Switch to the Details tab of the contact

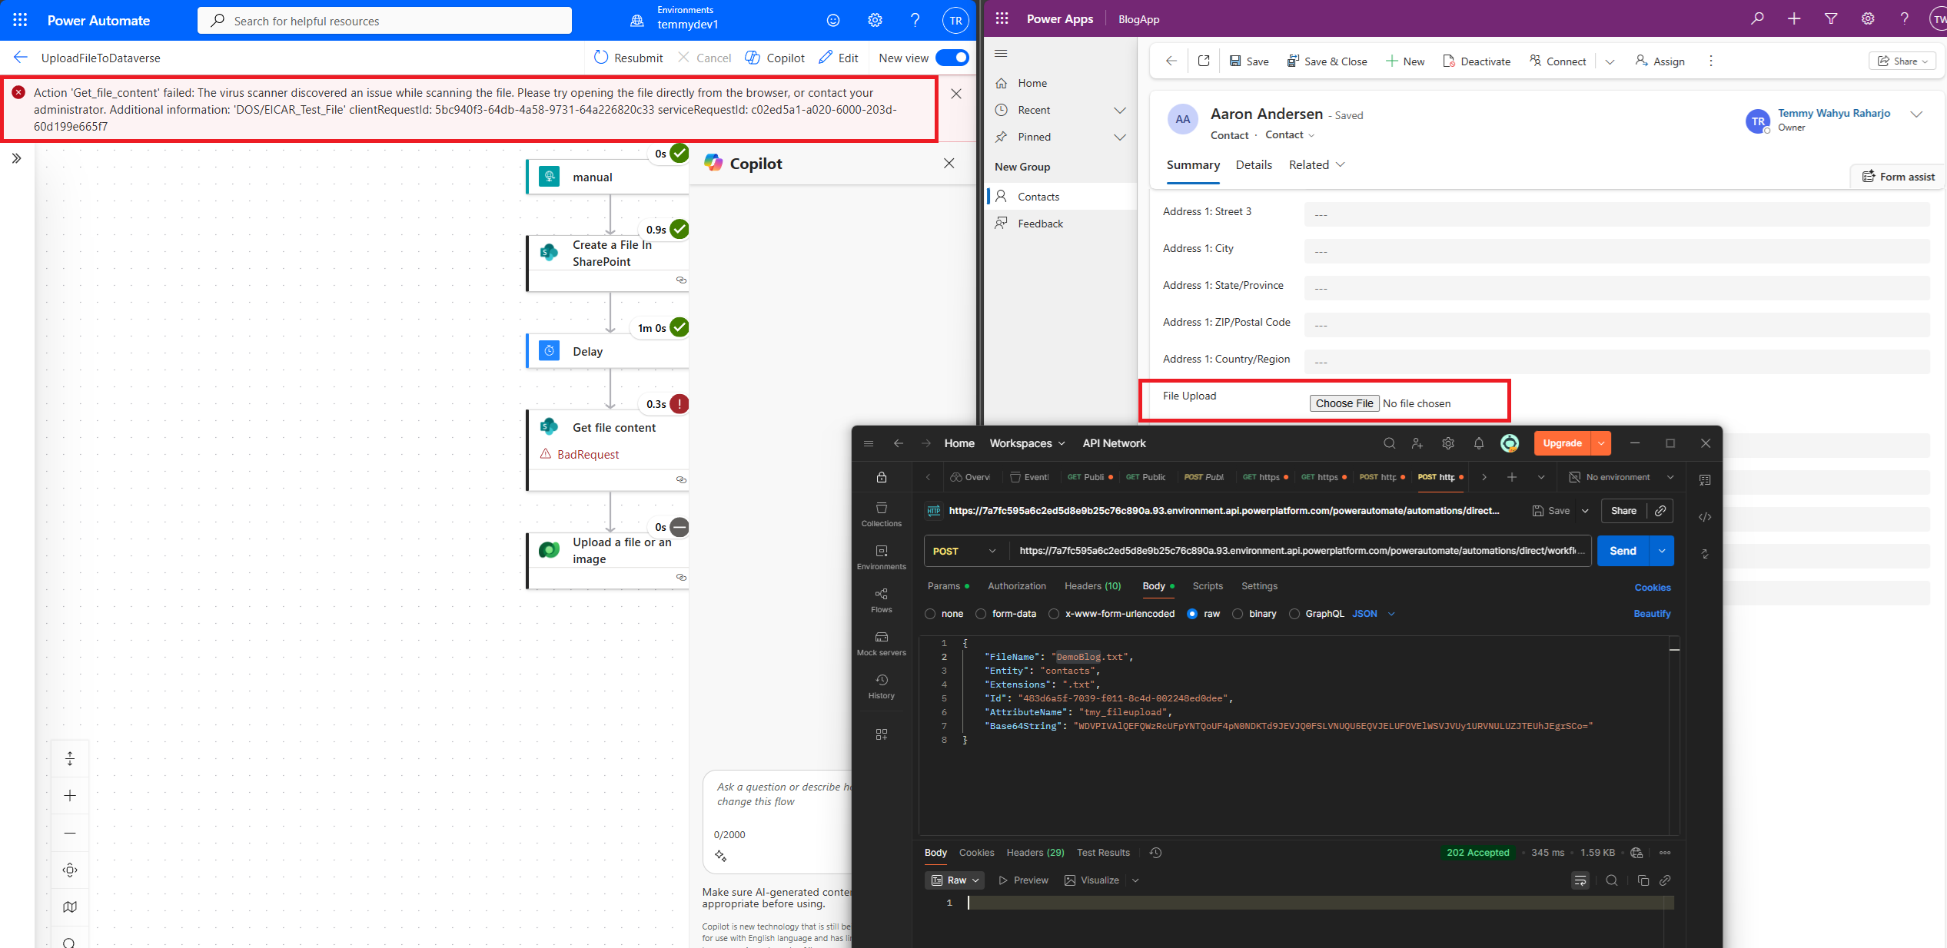click(1254, 165)
